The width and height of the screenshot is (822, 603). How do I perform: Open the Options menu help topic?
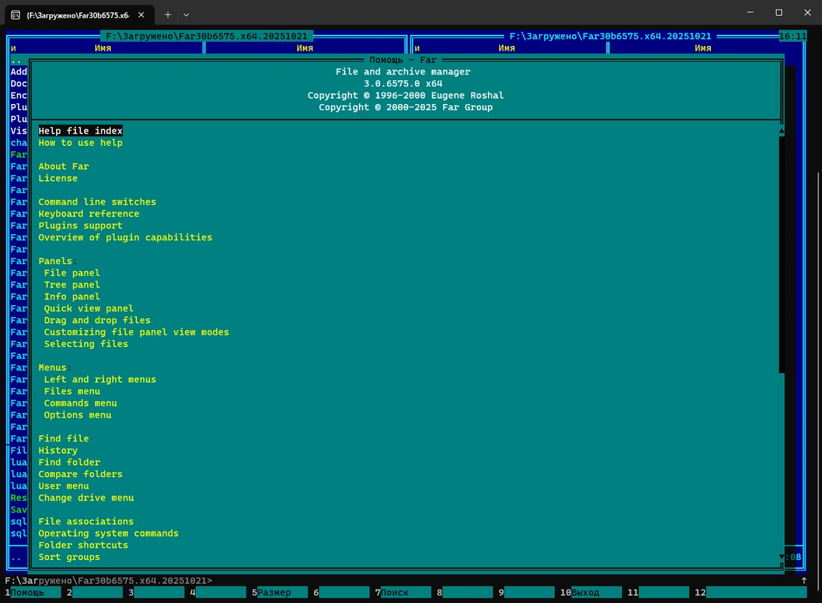tap(78, 415)
